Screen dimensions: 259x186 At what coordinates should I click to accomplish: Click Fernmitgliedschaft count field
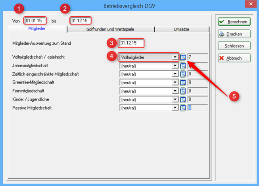[x=198, y=91]
